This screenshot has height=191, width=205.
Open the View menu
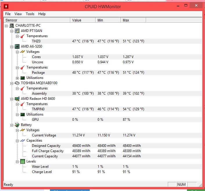[18, 14]
